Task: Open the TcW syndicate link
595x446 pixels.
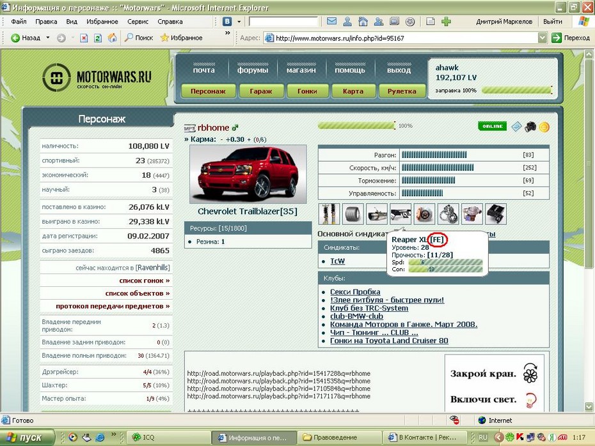Action: click(x=337, y=261)
